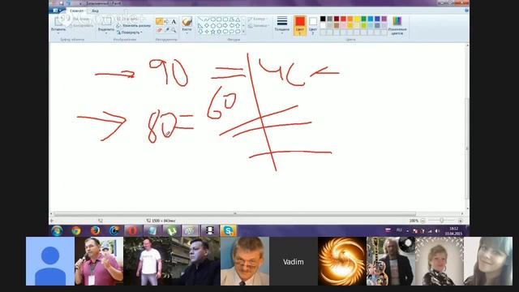Open the Google Chrome taskbar icon

76,230
